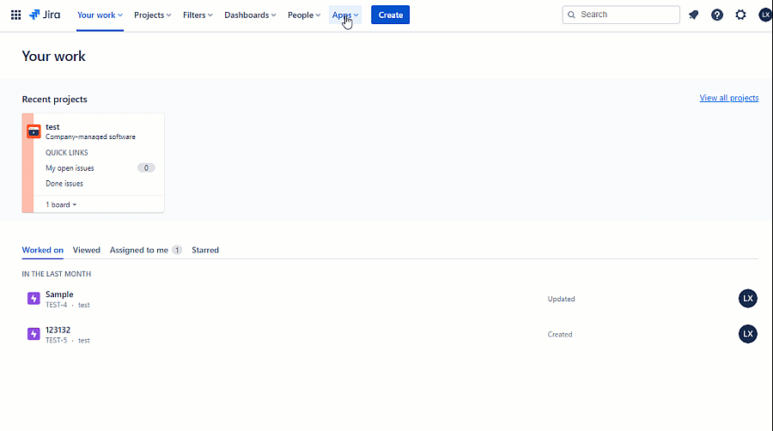
Task: Open the View all projects link
Action: 728,98
